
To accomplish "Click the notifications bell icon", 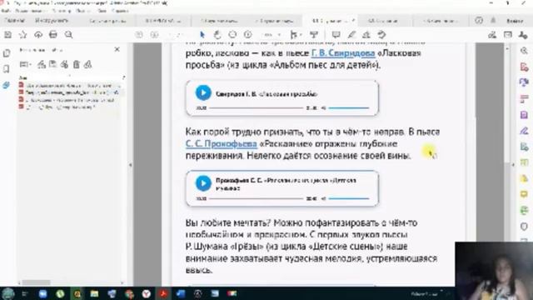I will pyautogui.click(x=493, y=21).
